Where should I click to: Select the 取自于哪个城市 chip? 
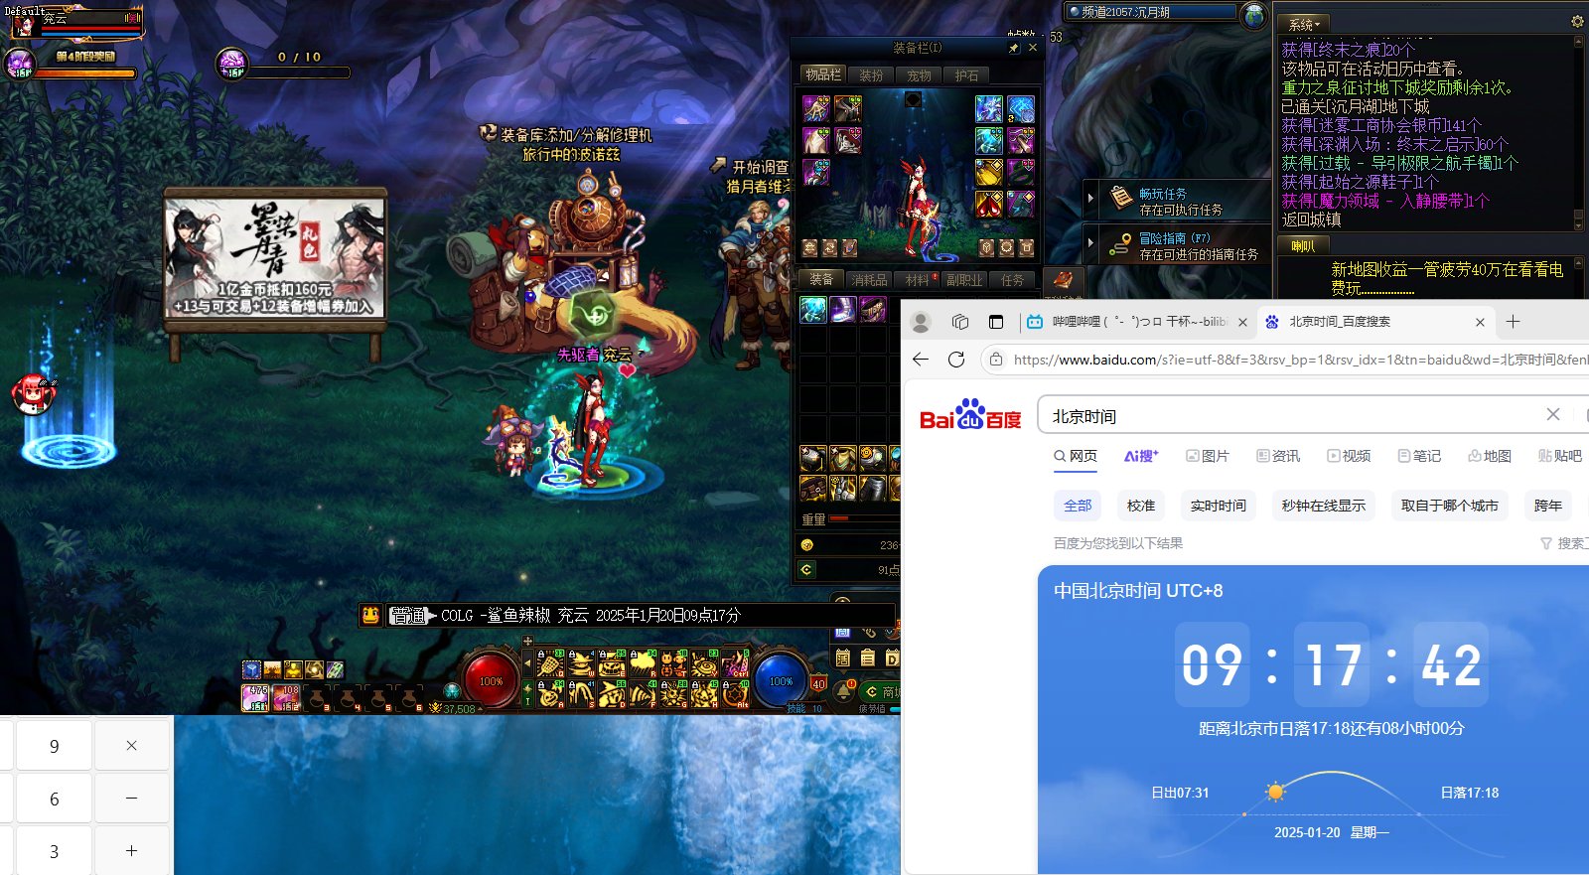(1450, 506)
